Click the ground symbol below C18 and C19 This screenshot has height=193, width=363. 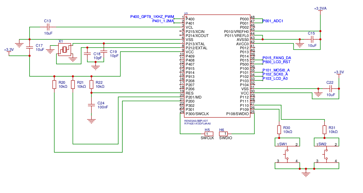[95, 67]
